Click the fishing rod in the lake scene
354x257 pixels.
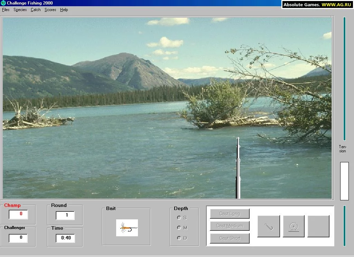238,168
